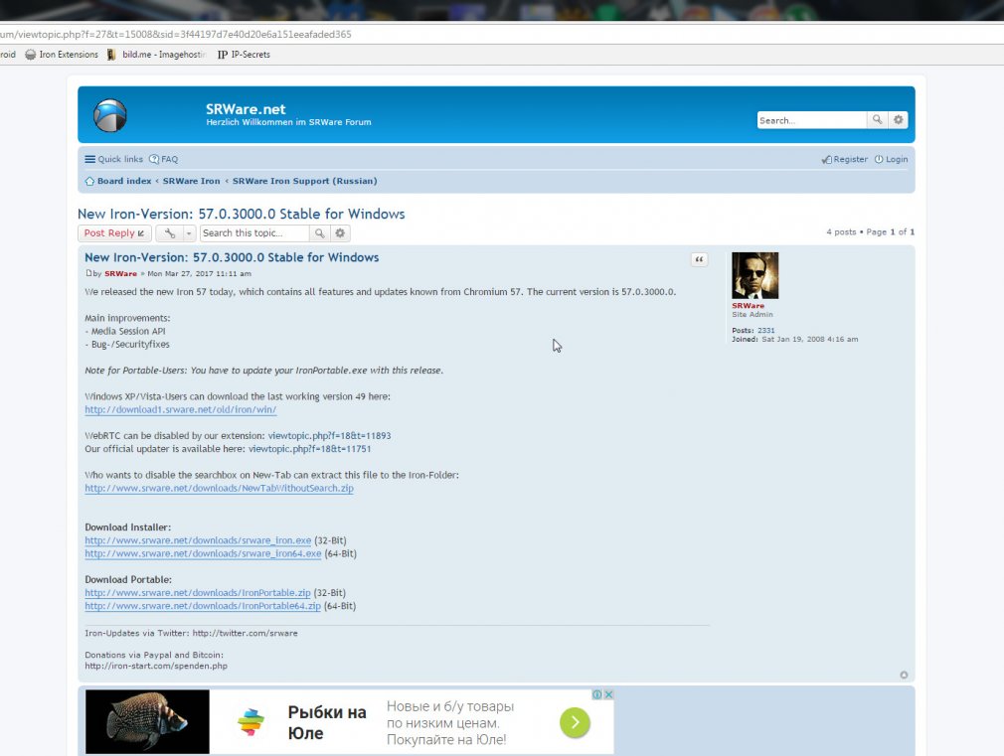The height and width of the screenshot is (756, 1004).
Task: Download srware_iron64.exe 64-Bit installer
Action: click(203, 553)
